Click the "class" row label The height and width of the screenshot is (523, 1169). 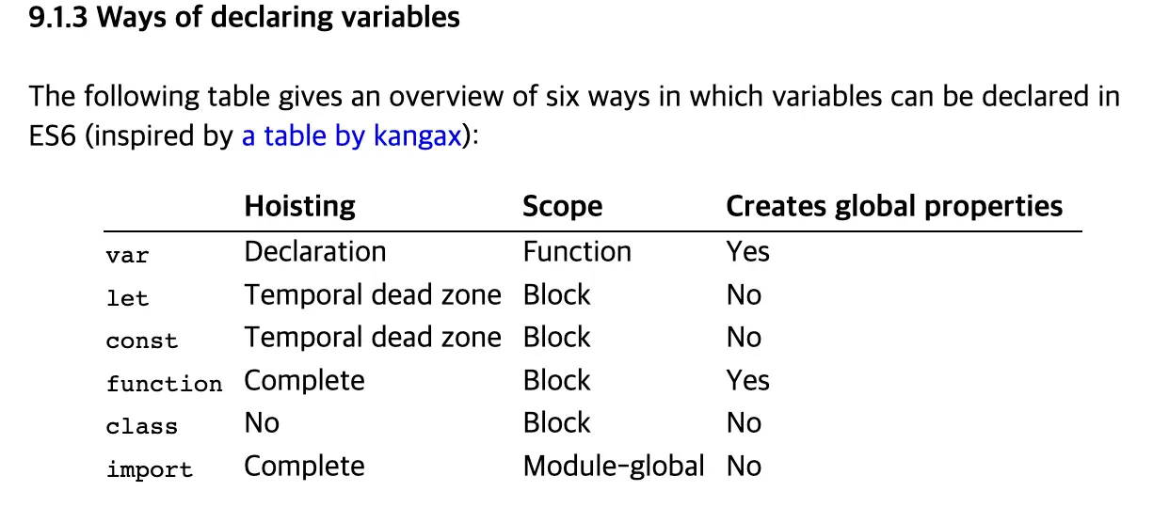pos(141,426)
